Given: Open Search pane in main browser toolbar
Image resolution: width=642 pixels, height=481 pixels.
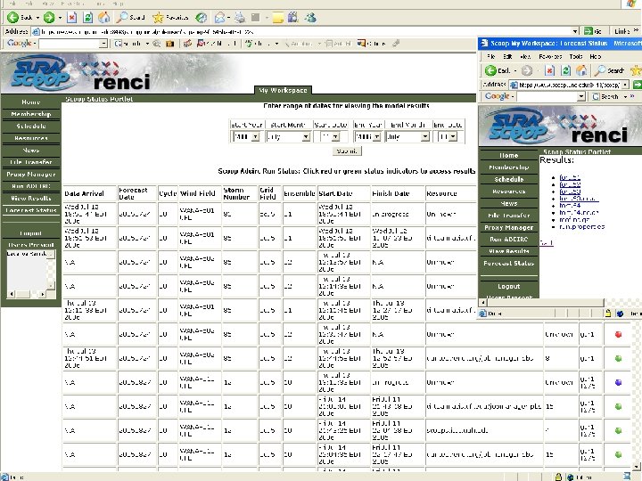Looking at the screenshot, I should [130, 17].
